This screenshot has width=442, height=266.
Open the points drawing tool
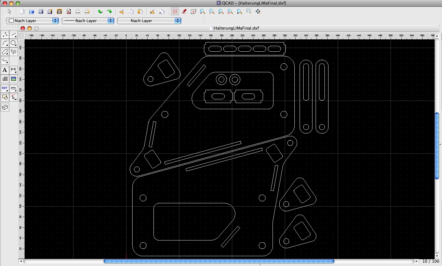click(x=5, y=35)
